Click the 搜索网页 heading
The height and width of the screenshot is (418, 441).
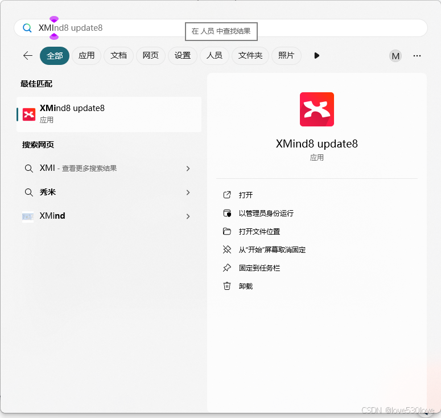tap(38, 145)
